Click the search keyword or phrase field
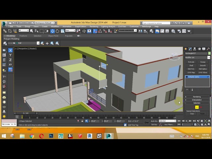This screenshot has width=212, height=159. point(156,23)
